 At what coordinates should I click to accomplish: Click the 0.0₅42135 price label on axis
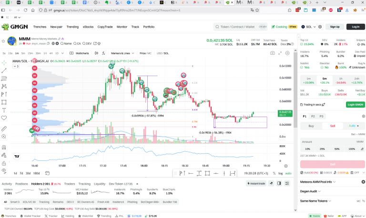[285, 113]
